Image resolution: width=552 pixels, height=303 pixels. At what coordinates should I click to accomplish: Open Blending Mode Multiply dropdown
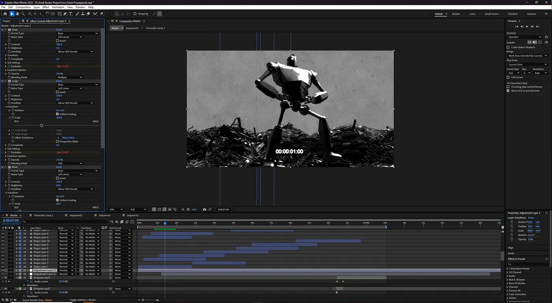point(70,77)
